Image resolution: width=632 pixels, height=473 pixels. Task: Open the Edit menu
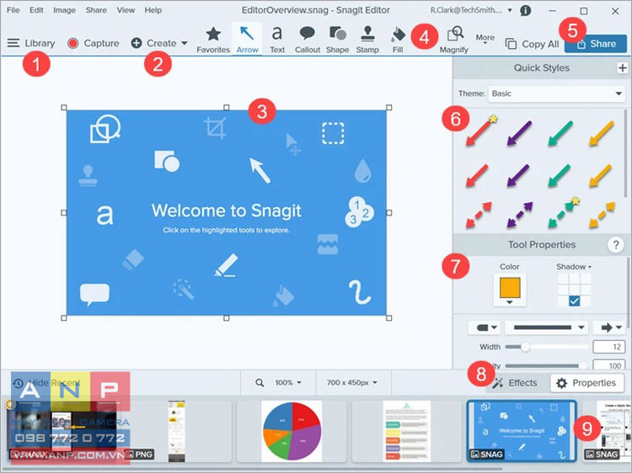coord(36,10)
